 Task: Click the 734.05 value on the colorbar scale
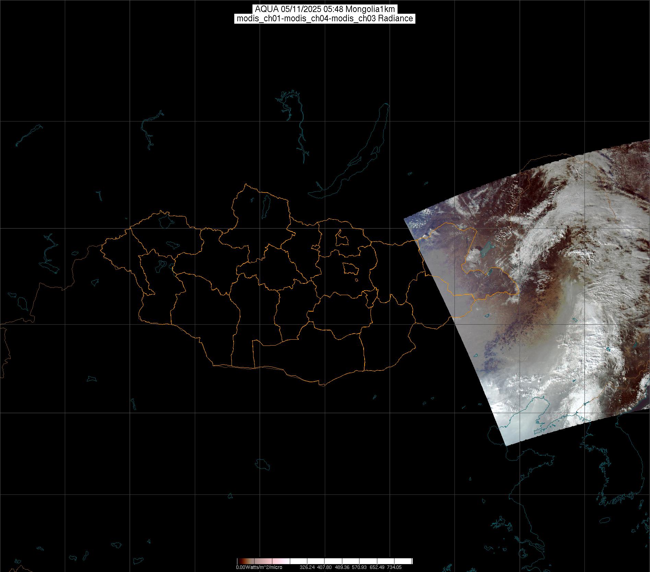click(394, 567)
